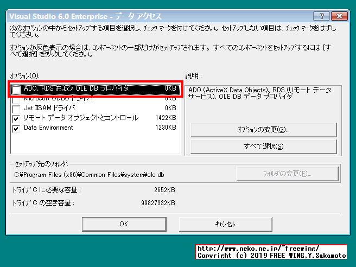Select the Data Environment list row text
This screenshot has height=267, width=356.
(48, 128)
